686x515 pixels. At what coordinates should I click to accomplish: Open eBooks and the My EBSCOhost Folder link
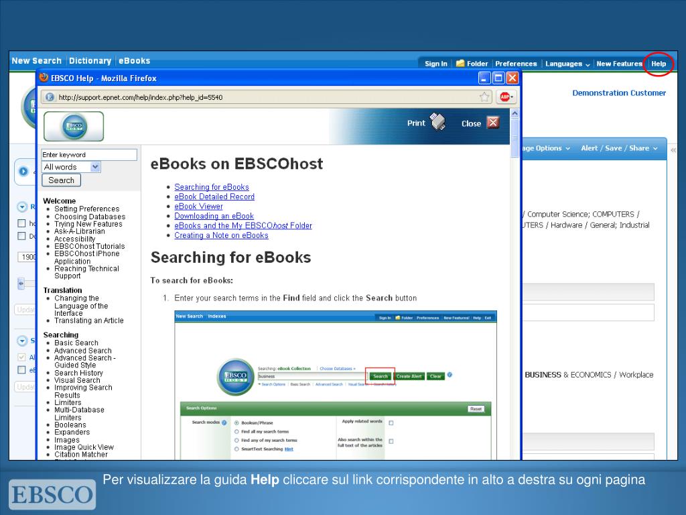click(243, 225)
